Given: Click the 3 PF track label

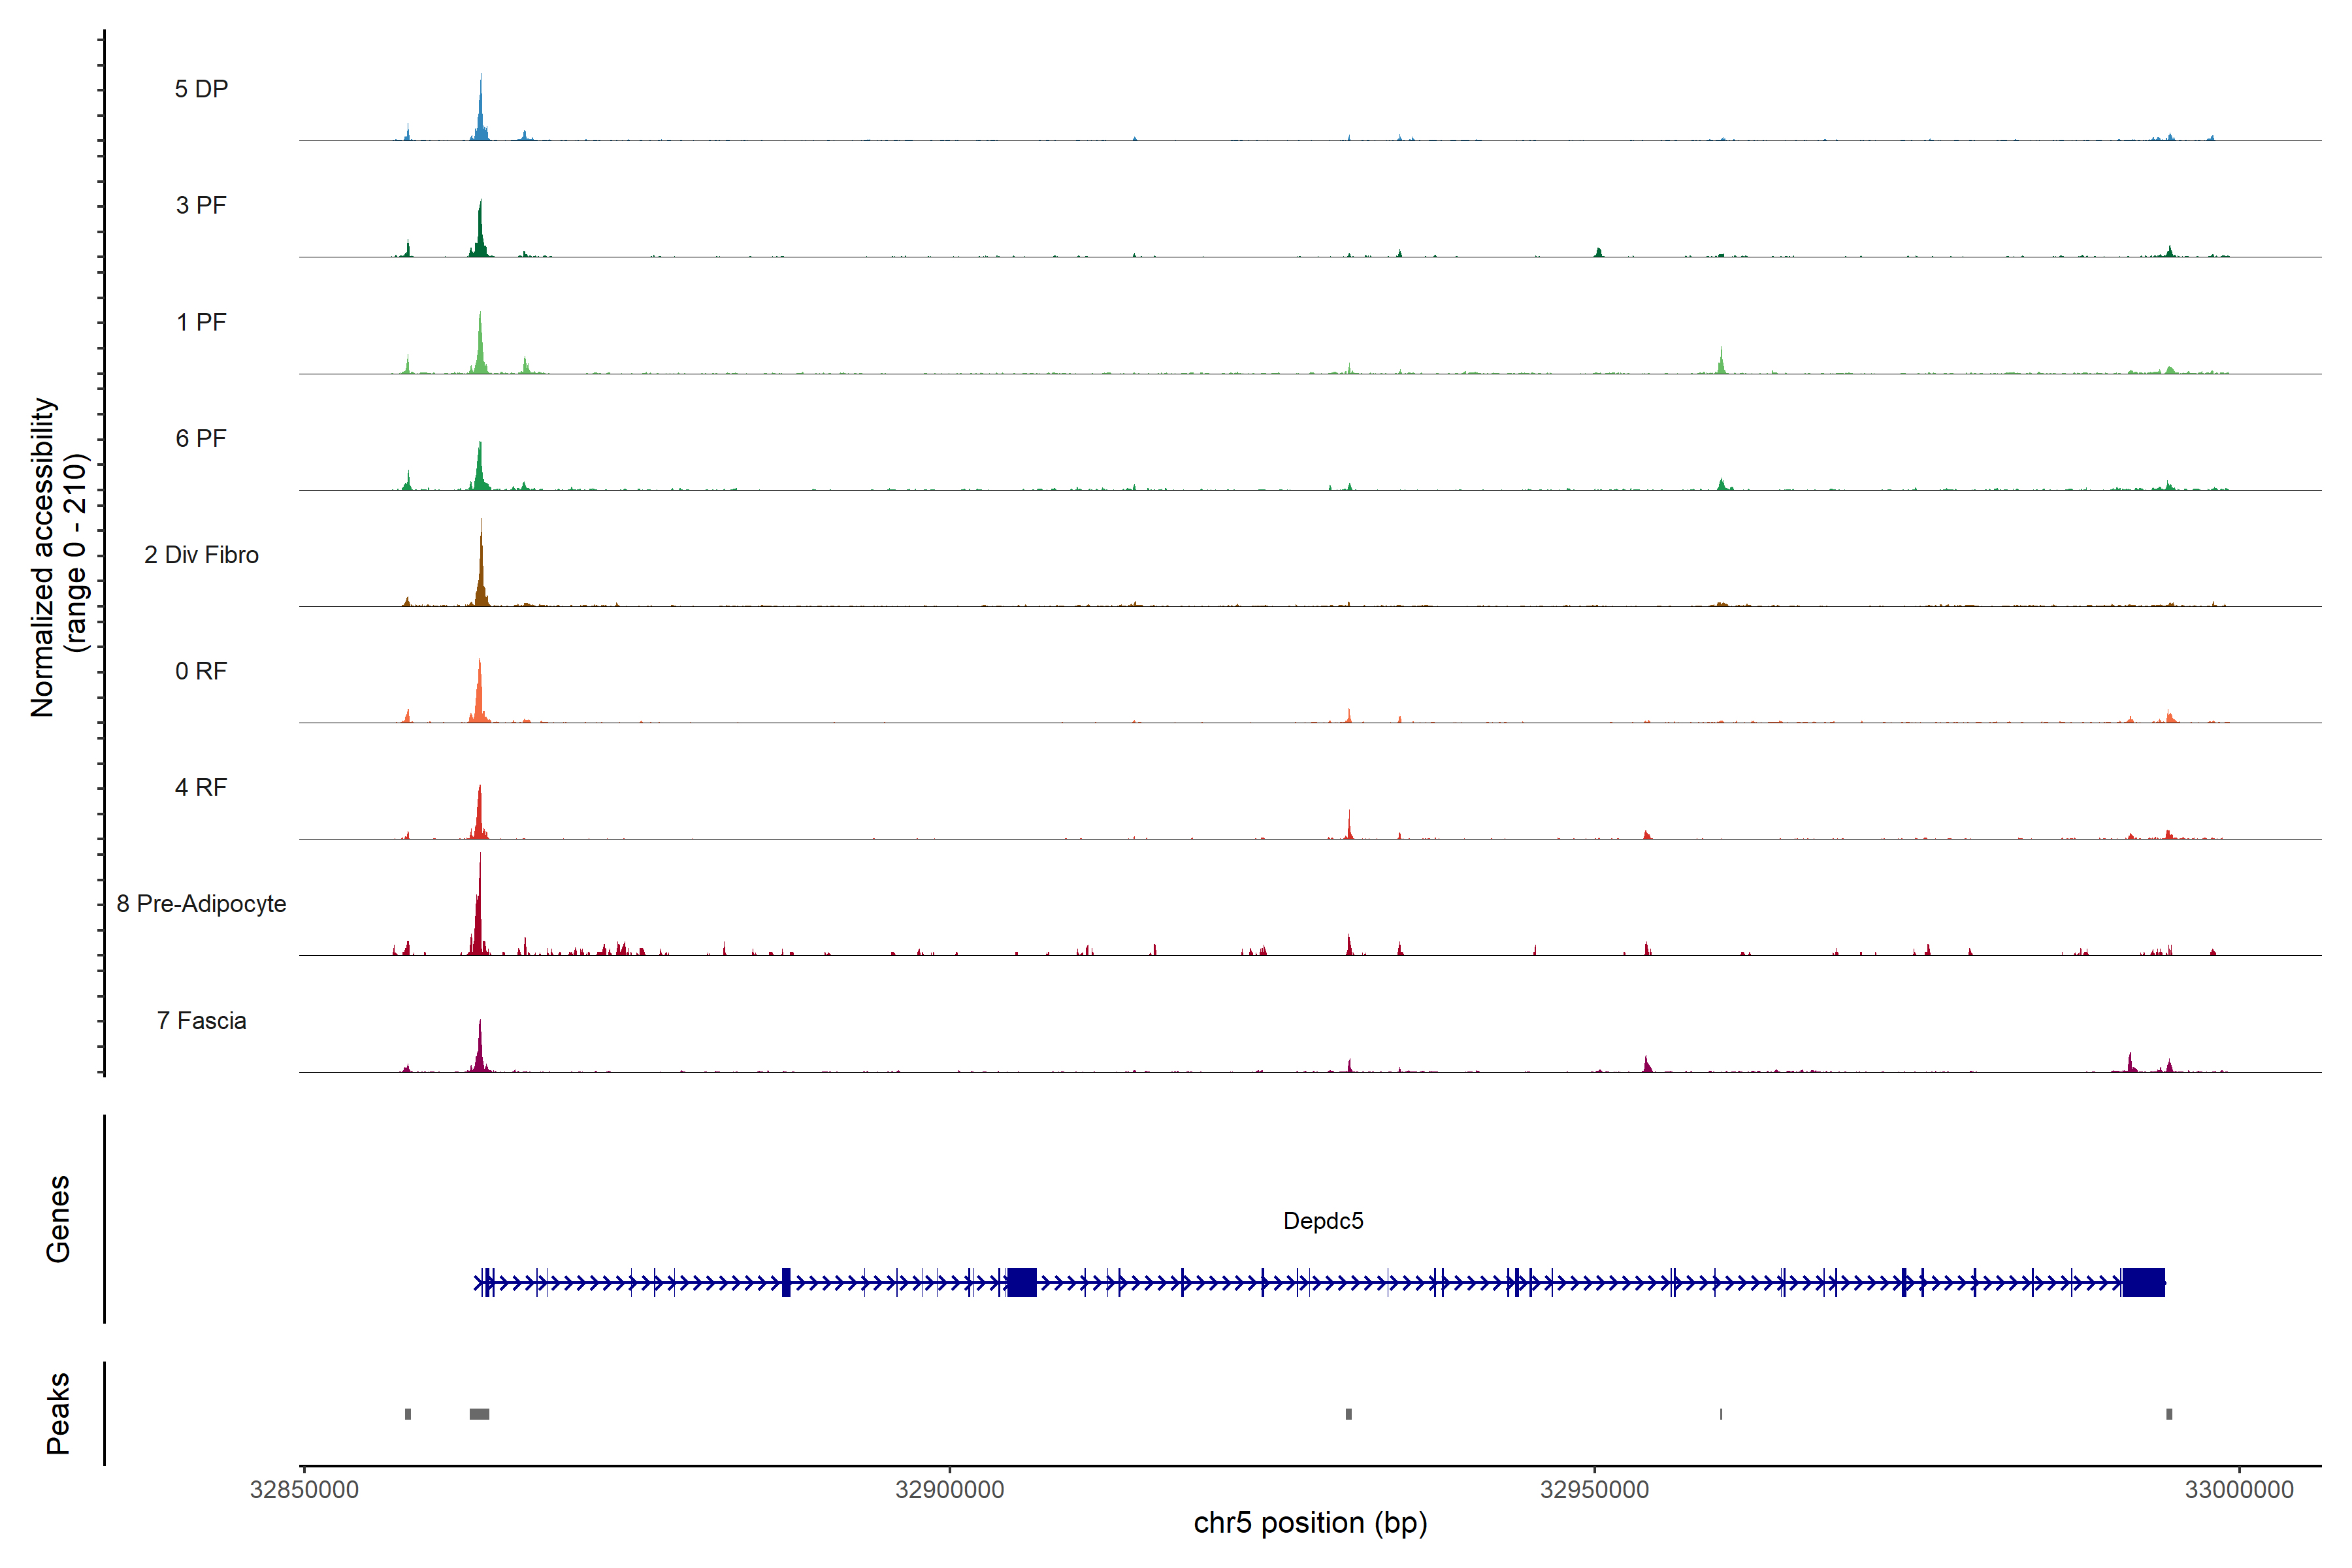Looking at the screenshot, I should click(201, 205).
